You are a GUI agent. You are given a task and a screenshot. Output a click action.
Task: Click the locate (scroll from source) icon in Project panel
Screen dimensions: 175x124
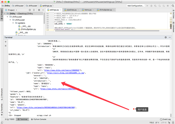30,10
